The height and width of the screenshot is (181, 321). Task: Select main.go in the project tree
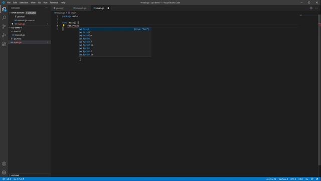pos(29,42)
